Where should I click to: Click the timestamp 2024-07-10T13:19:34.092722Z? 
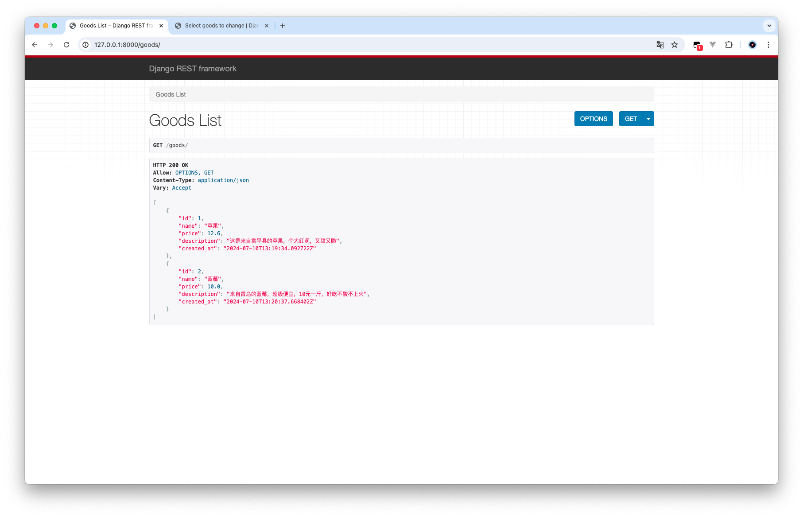coord(270,249)
